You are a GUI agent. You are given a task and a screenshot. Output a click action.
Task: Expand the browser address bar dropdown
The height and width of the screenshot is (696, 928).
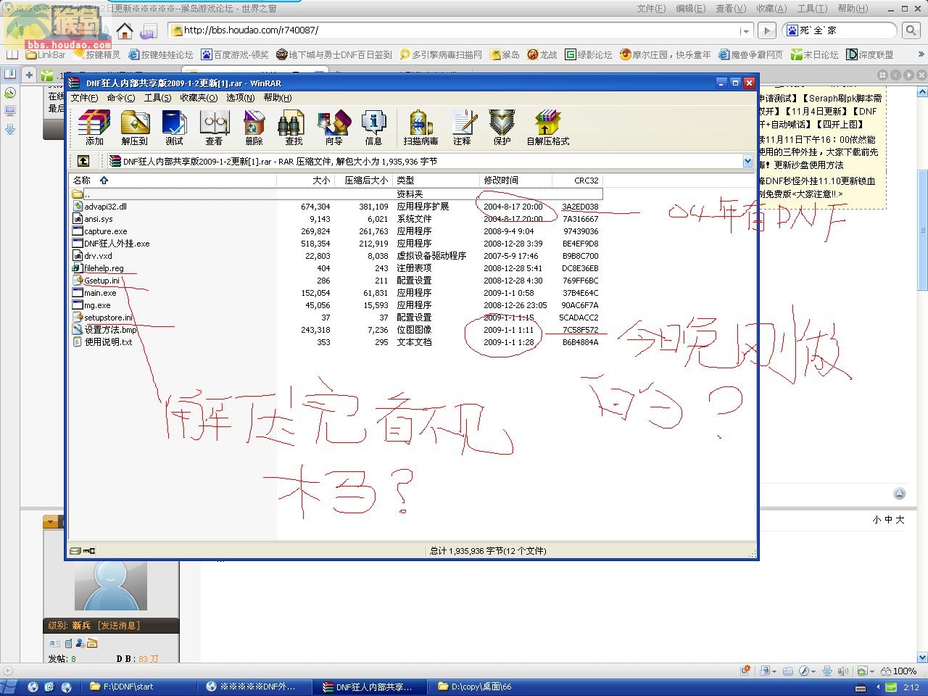point(745,30)
